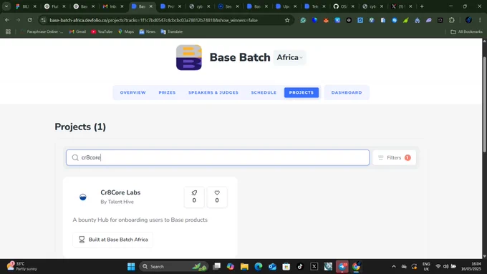Image resolution: width=487 pixels, height=274 pixels.
Task: Open the All Bookmarks folder
Action: [x=466, y=31]
